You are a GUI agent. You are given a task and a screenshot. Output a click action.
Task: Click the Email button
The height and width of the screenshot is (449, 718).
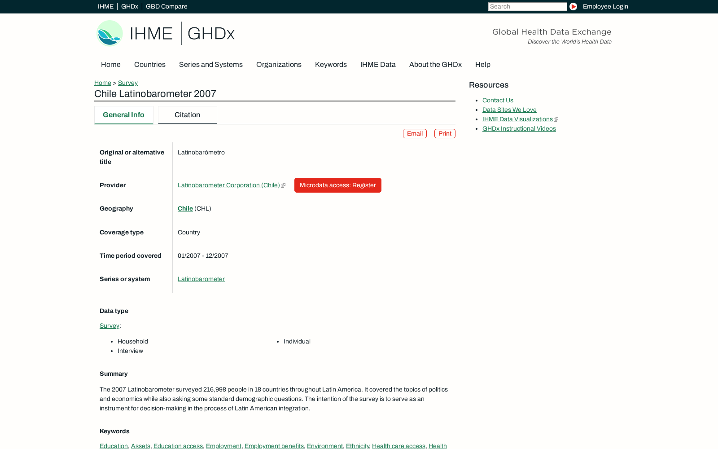click(415, 134)
